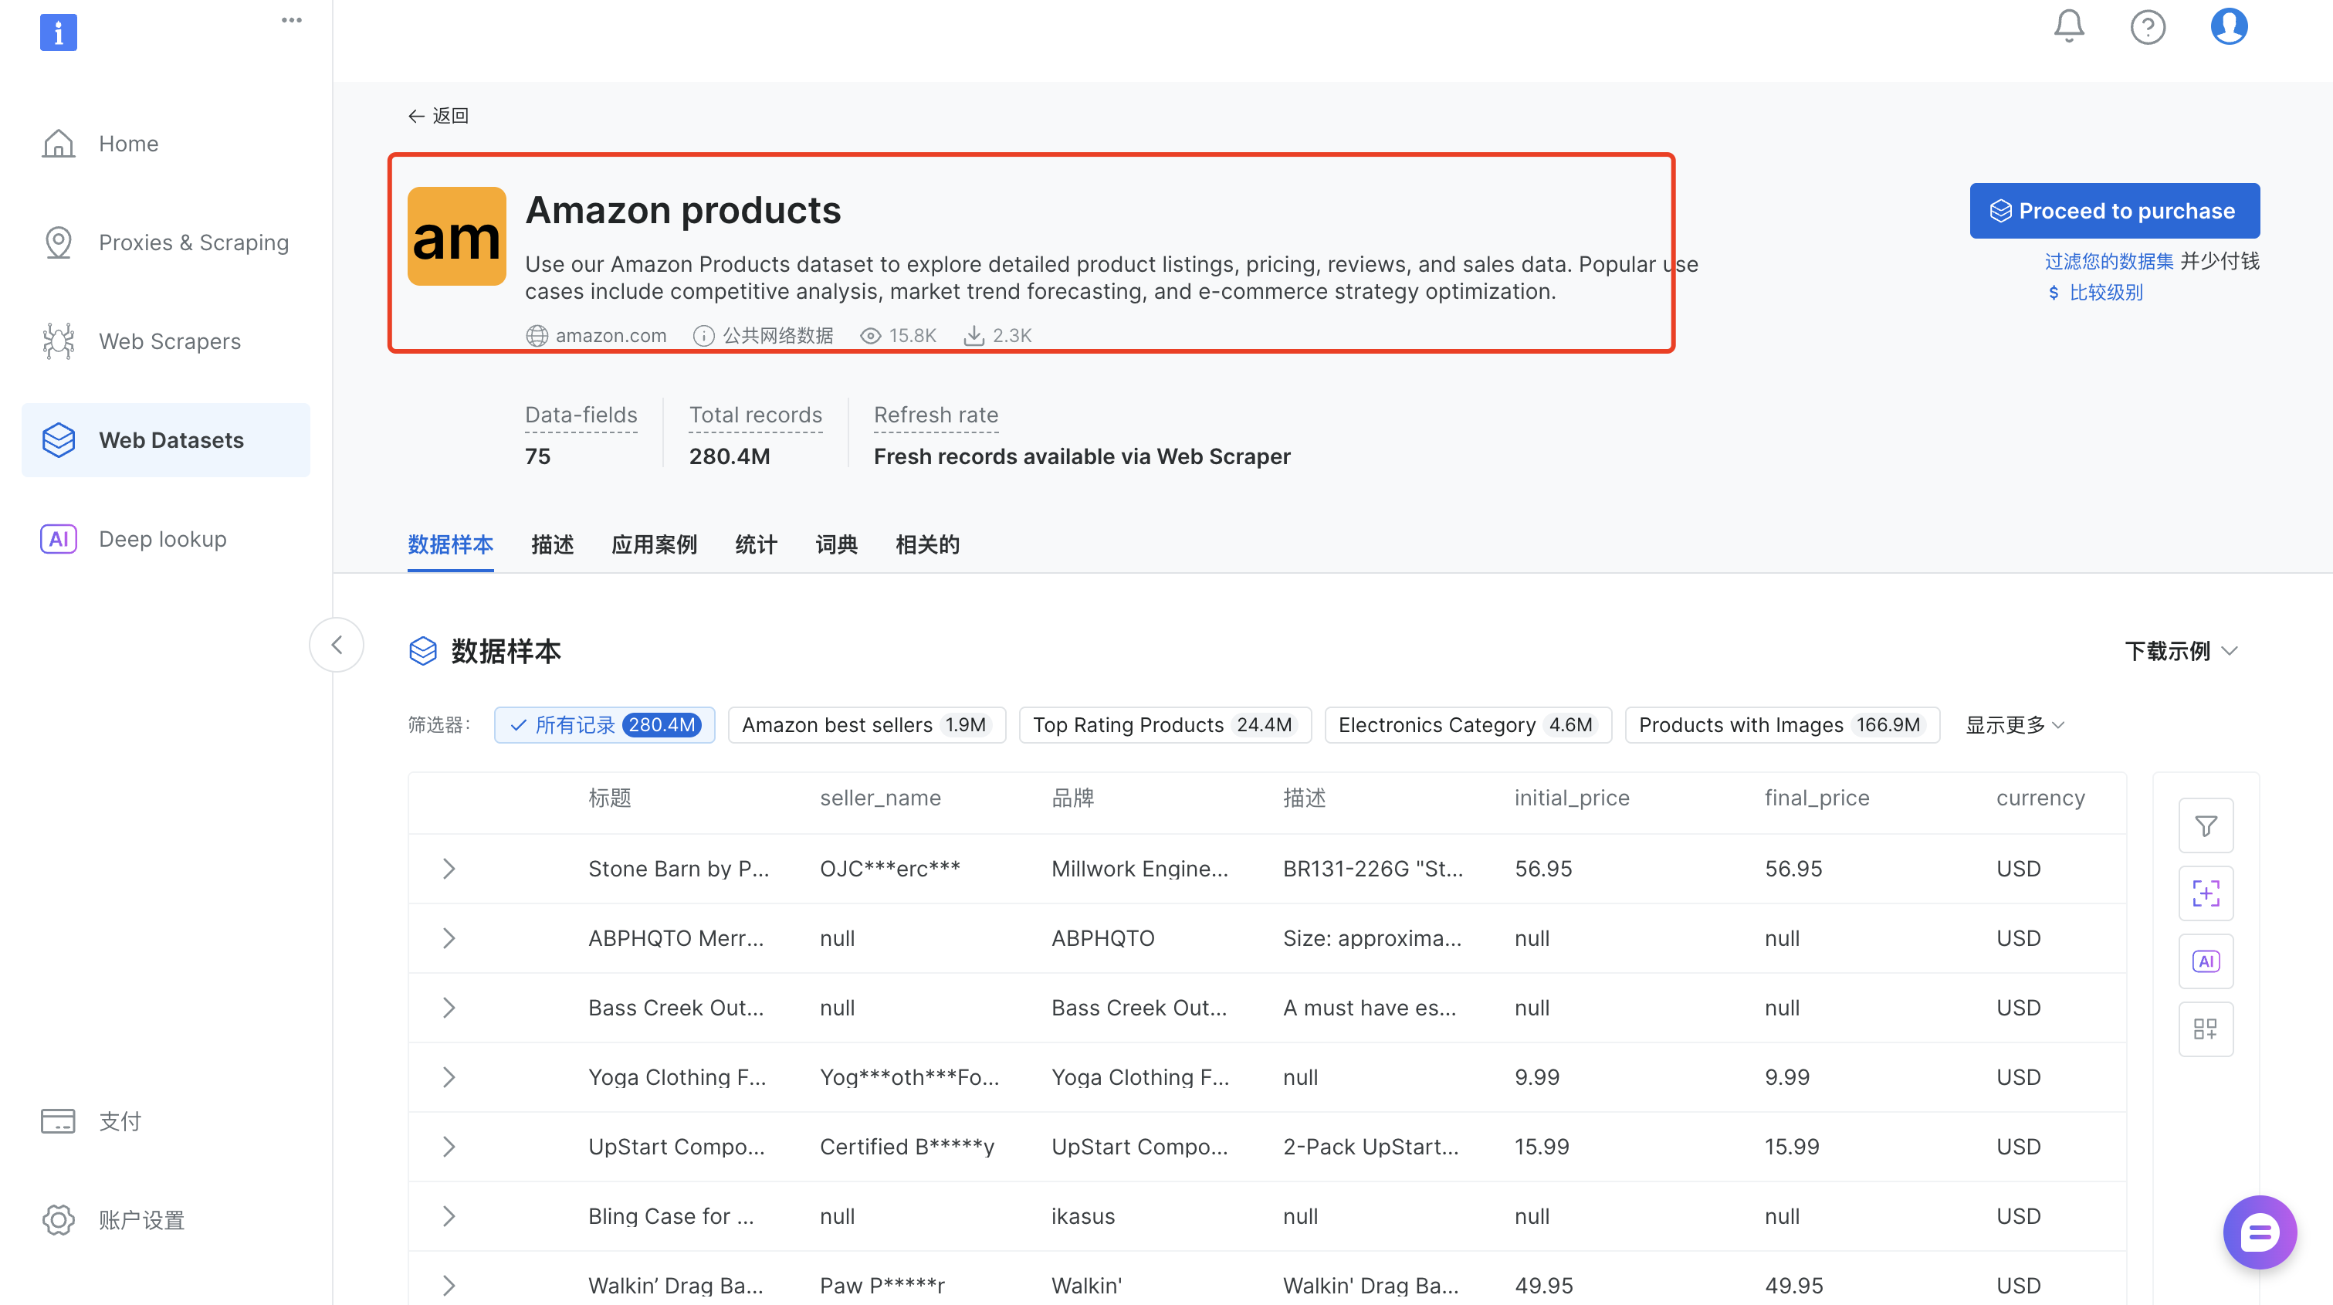Click the focus/expand selection icon
The image size is (2333, 1305).
[2206, 893]
